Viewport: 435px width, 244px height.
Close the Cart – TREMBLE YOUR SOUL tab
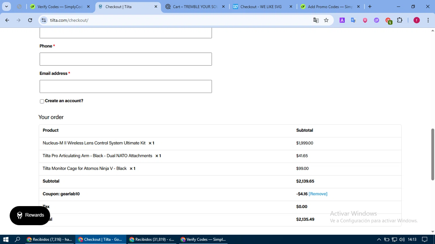[223, 6]
